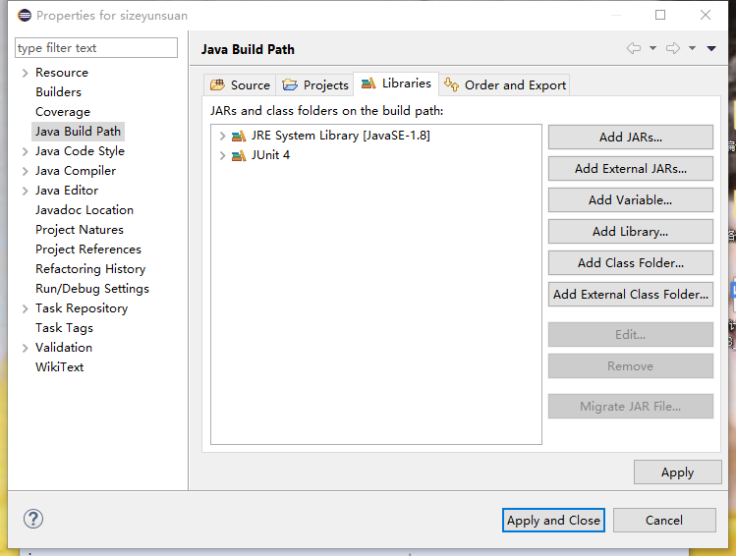The height and width of the screenshot is (556, 736).
Task: Click the Apply button
Action: (677, 473)
